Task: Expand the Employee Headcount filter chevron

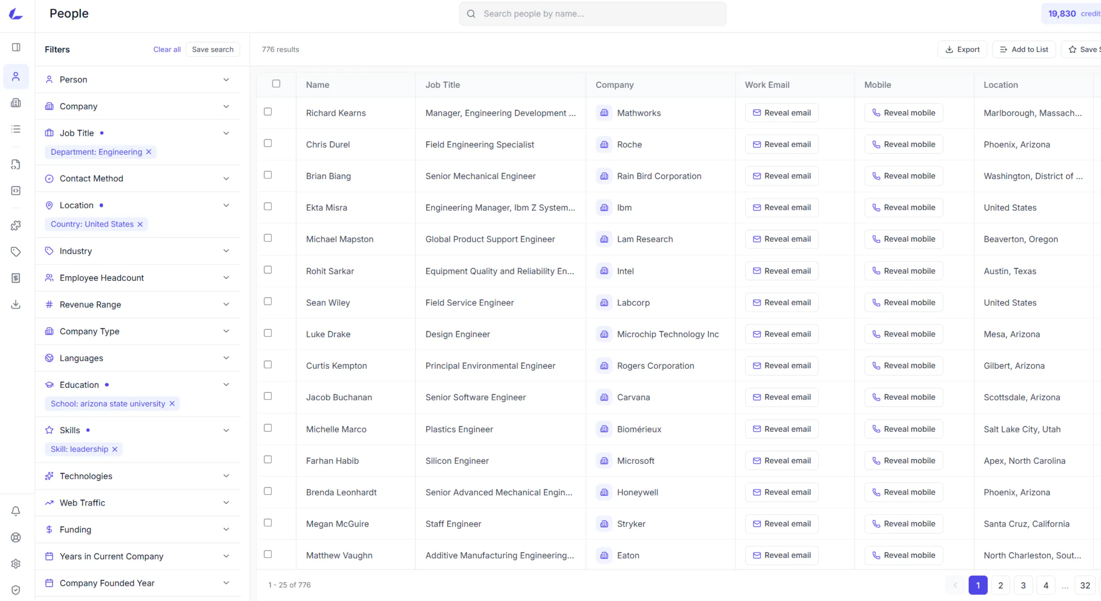Action: pyautogui.click(x=226, y=278)
